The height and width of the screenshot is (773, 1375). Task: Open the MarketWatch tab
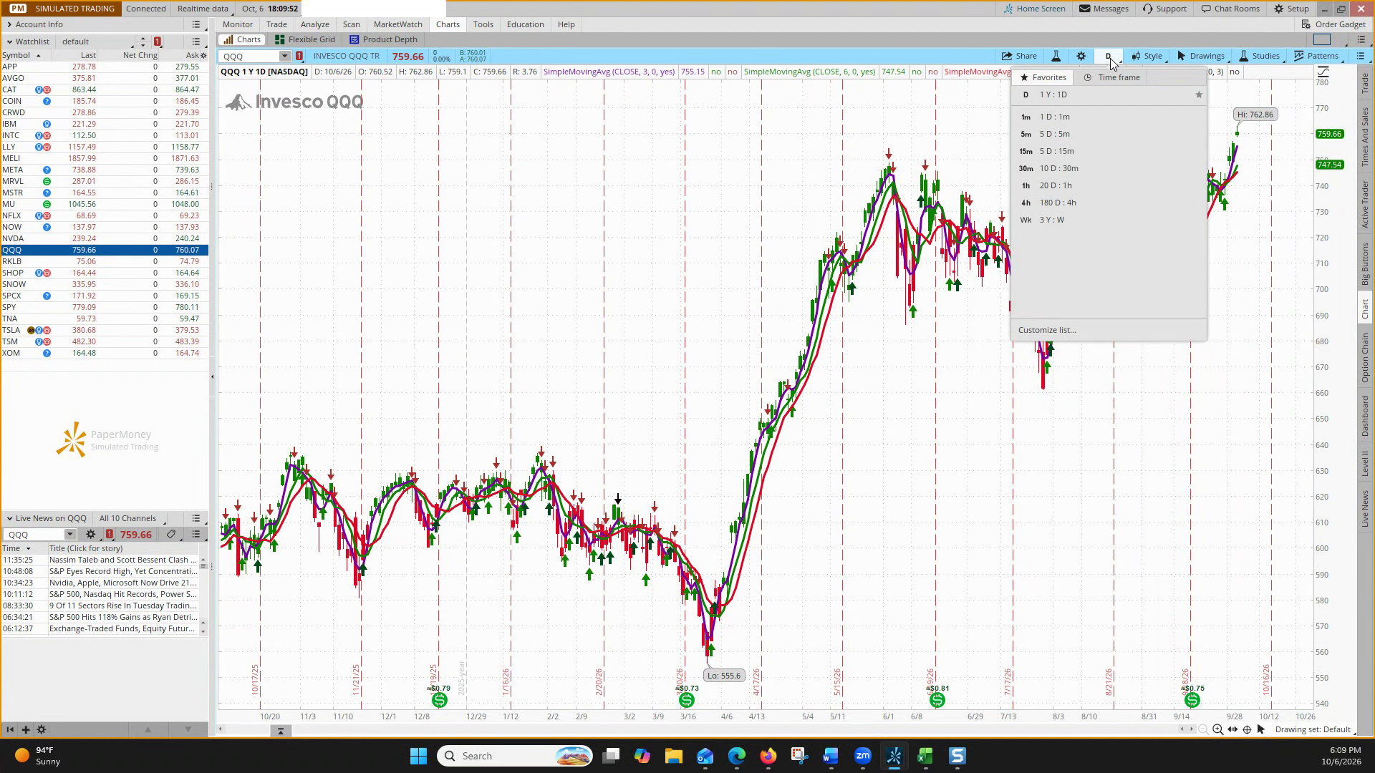pos(398,24)
